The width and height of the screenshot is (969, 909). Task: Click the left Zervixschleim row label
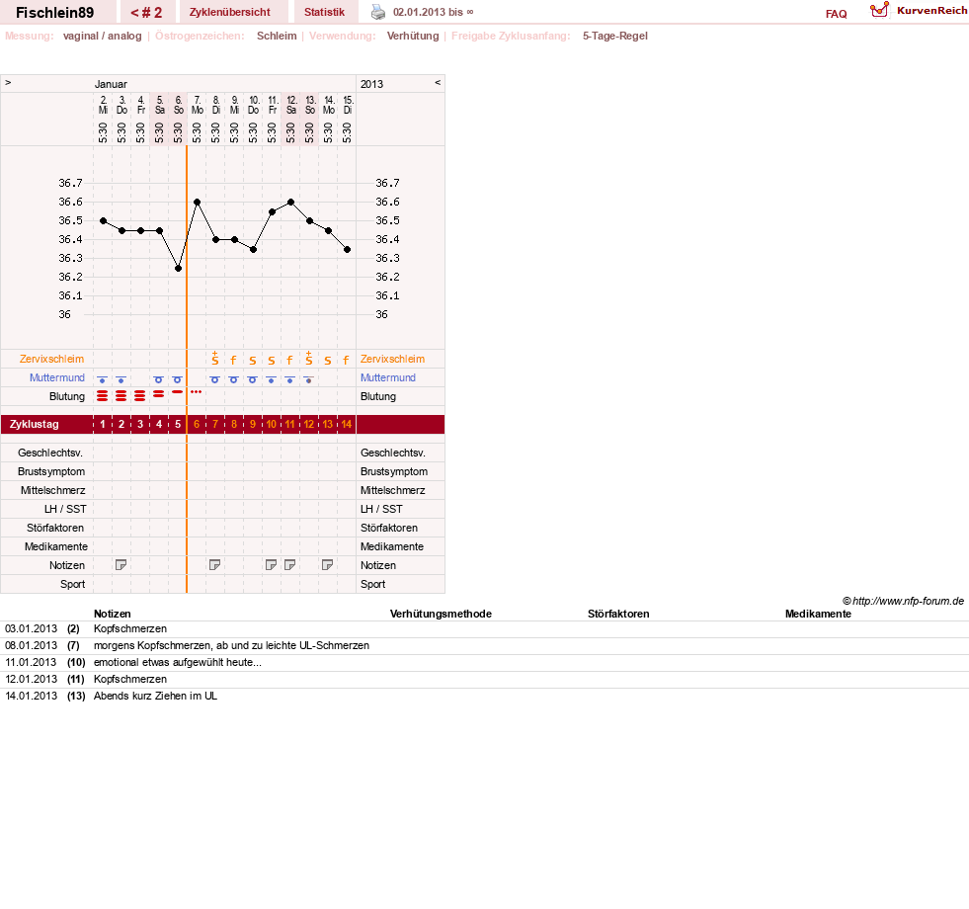tap(52, 359)
